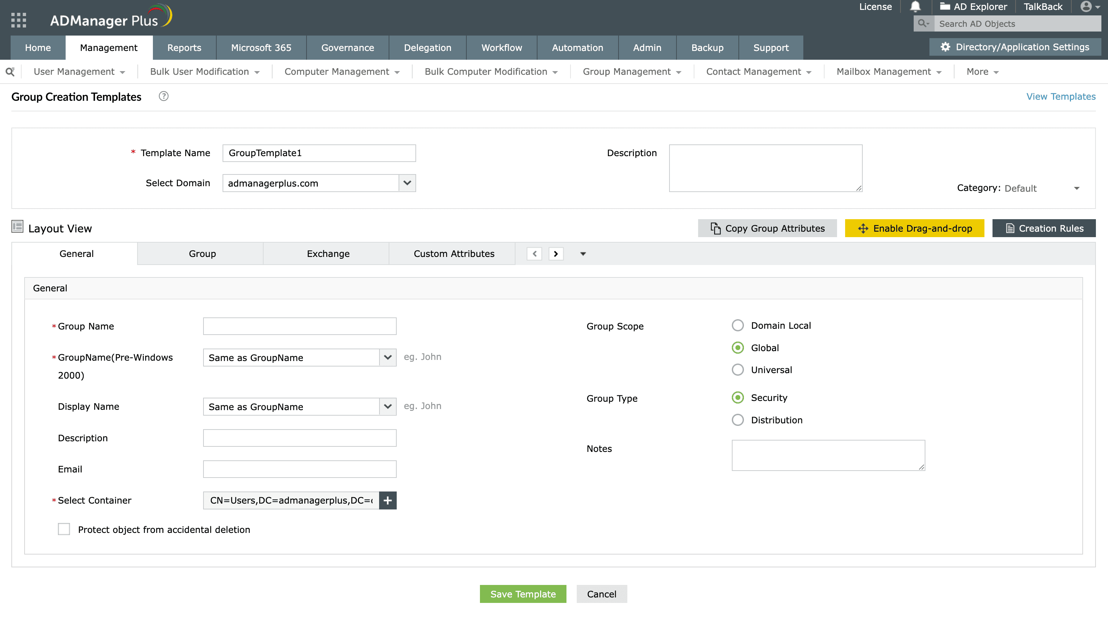Select Domain Local group scope

[x=738, y=325]
